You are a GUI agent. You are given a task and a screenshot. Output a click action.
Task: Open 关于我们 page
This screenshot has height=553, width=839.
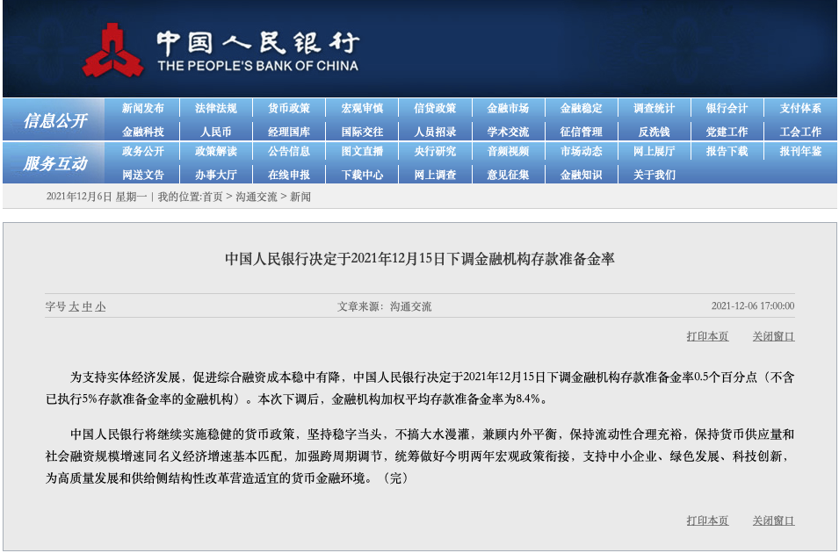click(654, 175)
